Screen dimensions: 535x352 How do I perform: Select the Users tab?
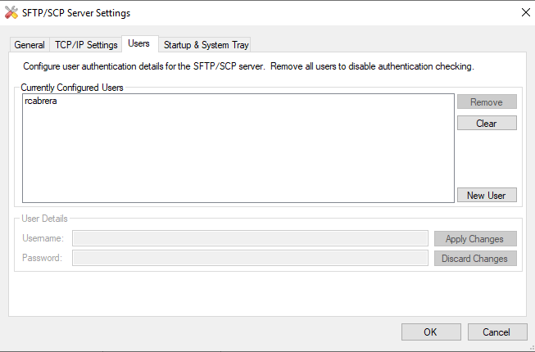click(x=138, y=43)
